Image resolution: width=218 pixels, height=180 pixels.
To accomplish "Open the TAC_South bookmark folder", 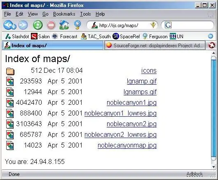I will point(96,37).
